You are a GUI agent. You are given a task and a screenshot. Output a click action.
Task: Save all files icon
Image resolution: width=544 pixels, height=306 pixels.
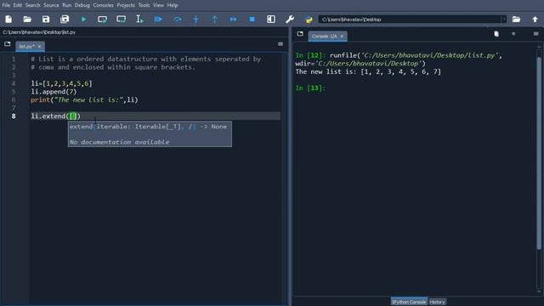pyautogui.click(x=65, y=20)
